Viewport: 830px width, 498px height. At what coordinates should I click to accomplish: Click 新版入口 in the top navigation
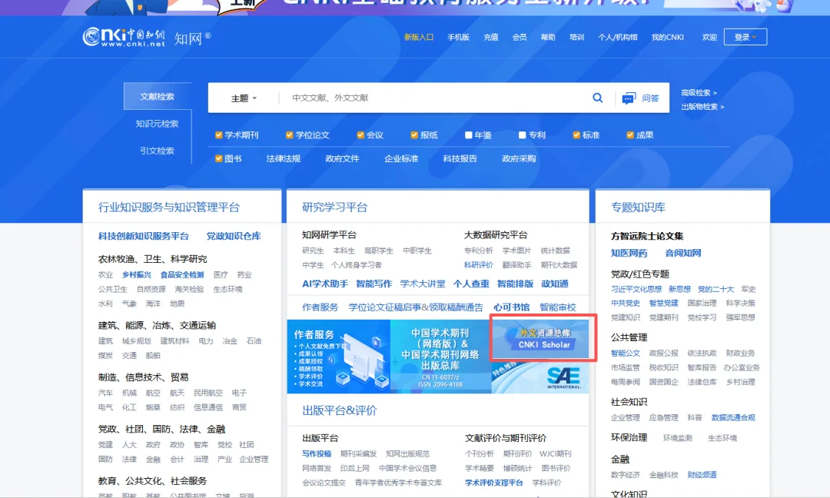pos(419,37)
